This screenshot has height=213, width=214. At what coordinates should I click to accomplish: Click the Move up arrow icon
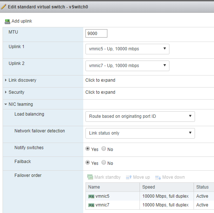[129, 177]
